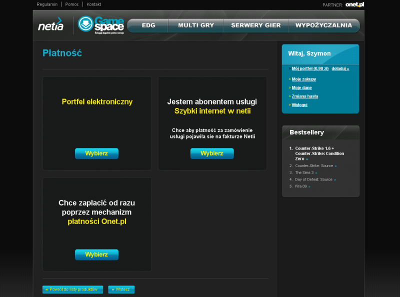Screen dimensions: 400x297
Task: Open the Regulamin link
Action: pos(47,4)
